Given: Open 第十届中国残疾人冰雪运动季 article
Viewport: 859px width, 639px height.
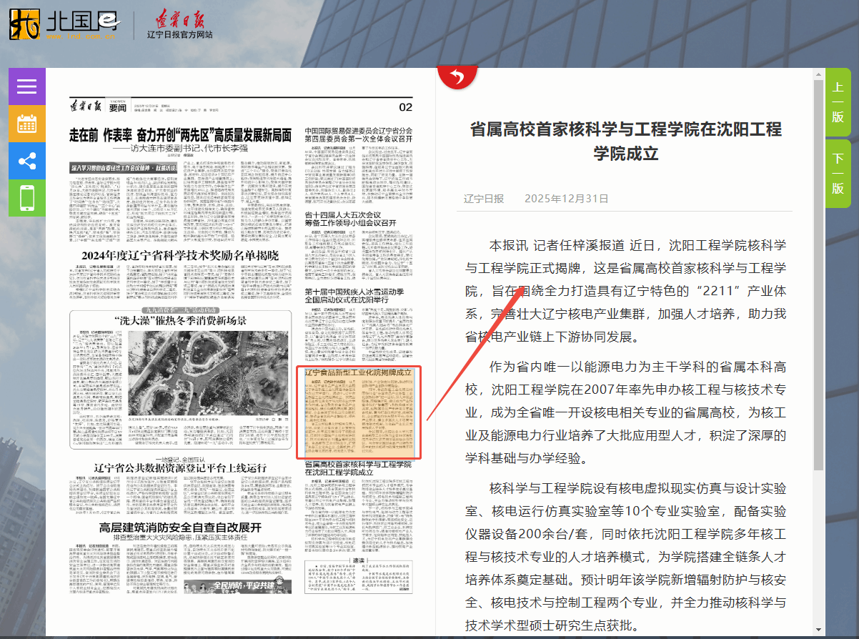Looking at the screenshot, I should (x=354, y=296).
